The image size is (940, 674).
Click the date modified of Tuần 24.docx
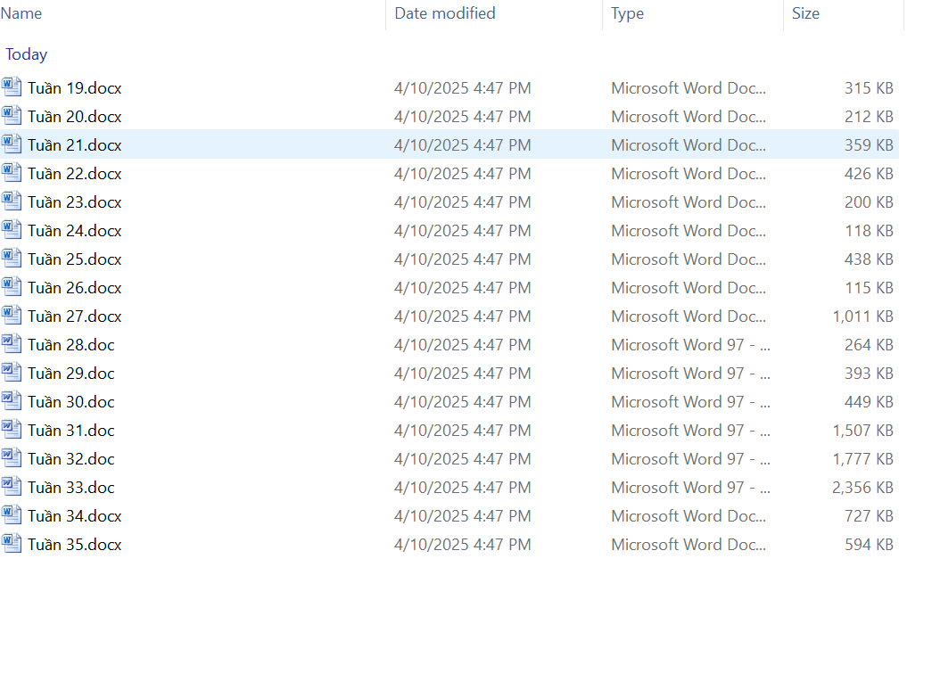click(462, 231)
